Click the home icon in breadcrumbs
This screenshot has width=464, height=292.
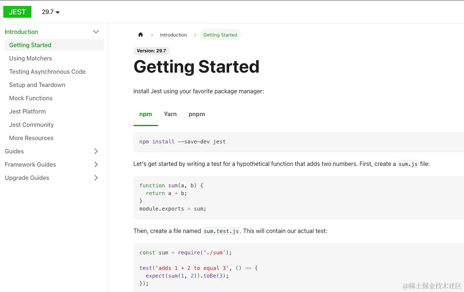(x=140, y=35)
